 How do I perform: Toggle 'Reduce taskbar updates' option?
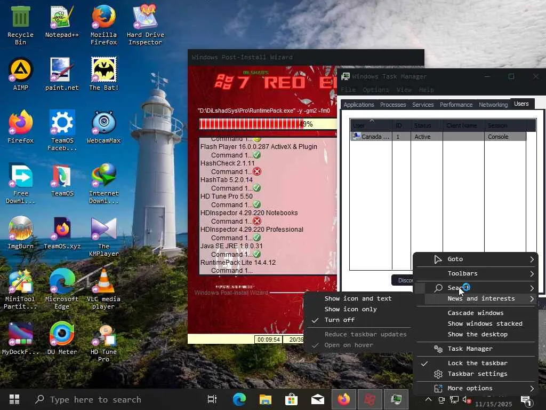click(x=358, y=334)
